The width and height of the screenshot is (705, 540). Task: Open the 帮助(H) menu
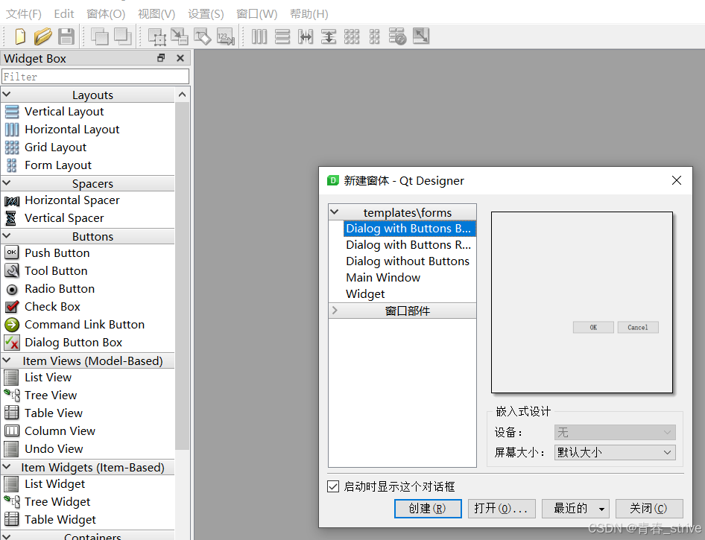309,14
